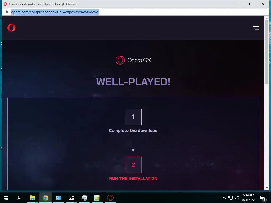Screen dimensions: 271x203
Task: Open the taskbar app right of 7-Zip
Action: [x=84, y=198]
